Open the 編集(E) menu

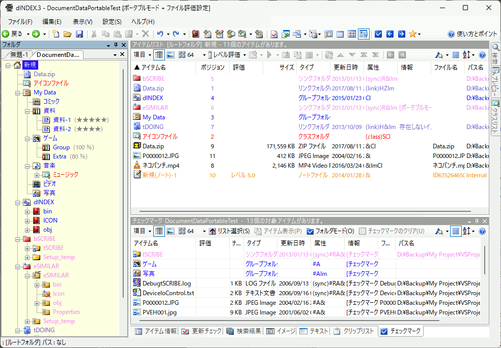[x=52, y=22]
